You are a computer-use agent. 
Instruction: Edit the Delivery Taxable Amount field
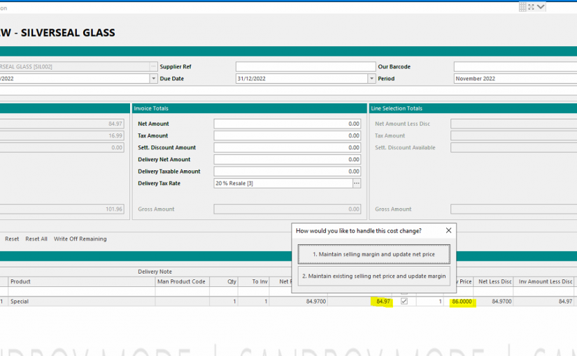(x=287, y=172)
